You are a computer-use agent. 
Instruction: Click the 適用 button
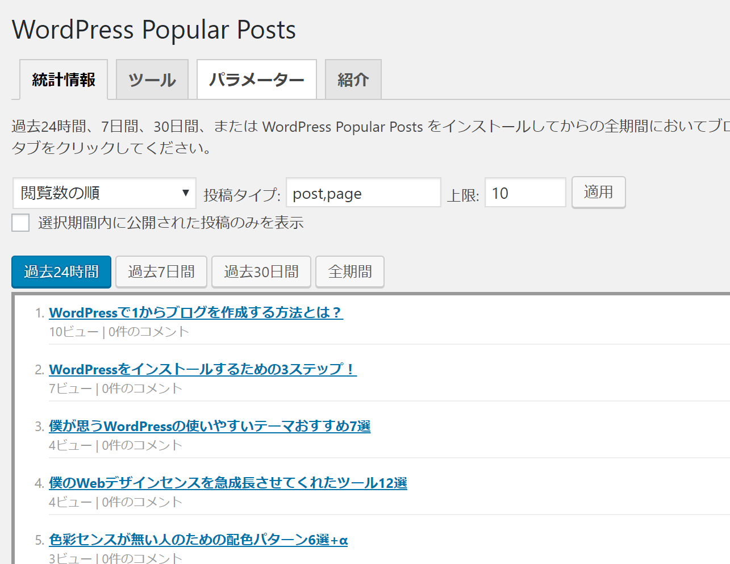[x=599, y=193]
